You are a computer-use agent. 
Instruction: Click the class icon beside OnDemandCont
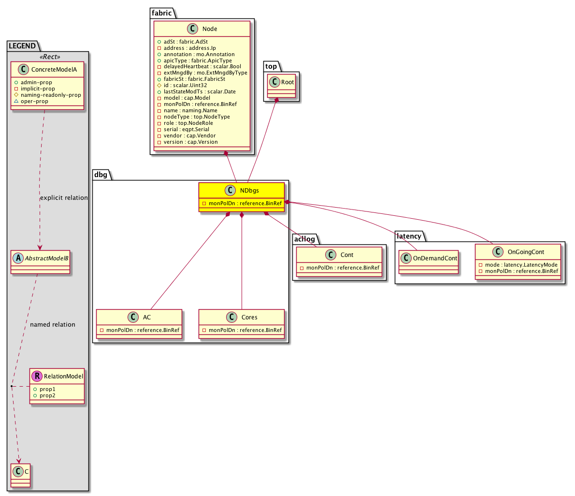coord(406,258)
